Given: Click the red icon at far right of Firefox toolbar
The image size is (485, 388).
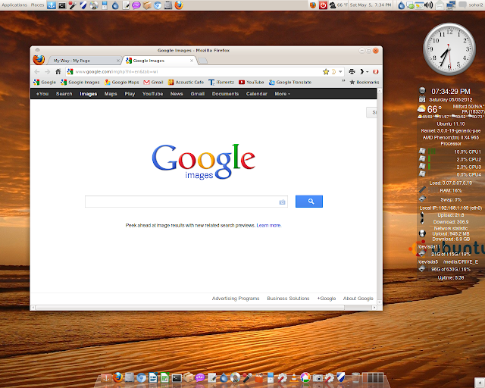Looking at the screenshot, I should (376, 72).
